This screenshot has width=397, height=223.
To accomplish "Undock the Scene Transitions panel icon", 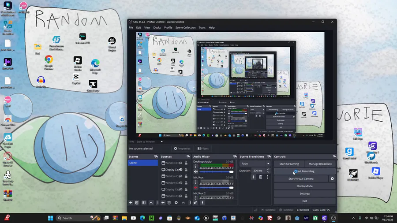I will pyautogui.click(x=269, y=156).
